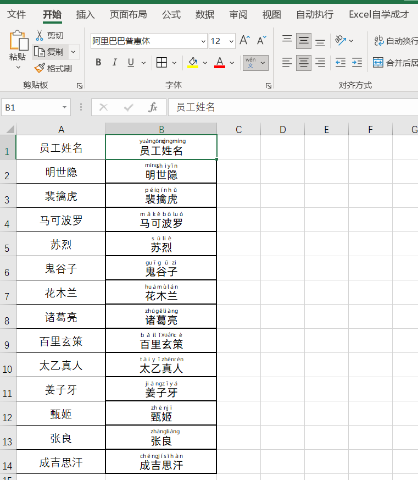Align text to top
The height and width of the screenshot is (480, 418).
pyautogui.click(x=287, y=40)
